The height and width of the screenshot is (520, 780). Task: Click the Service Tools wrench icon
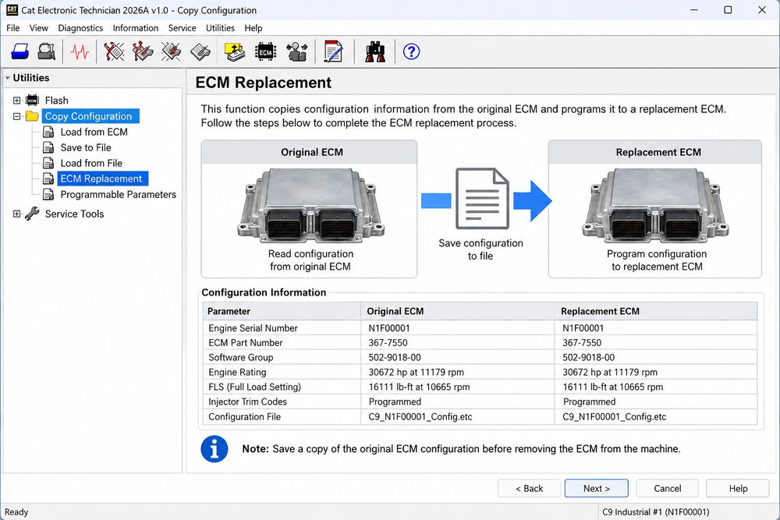point(32,214)
